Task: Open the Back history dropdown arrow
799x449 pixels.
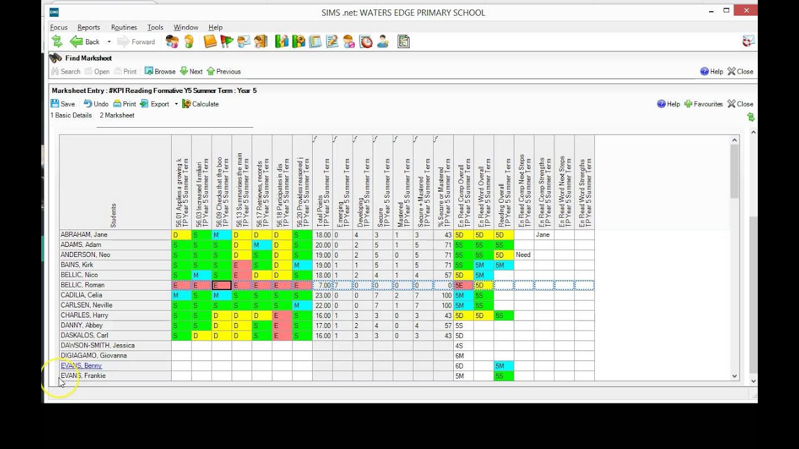Action: [109, 42]
